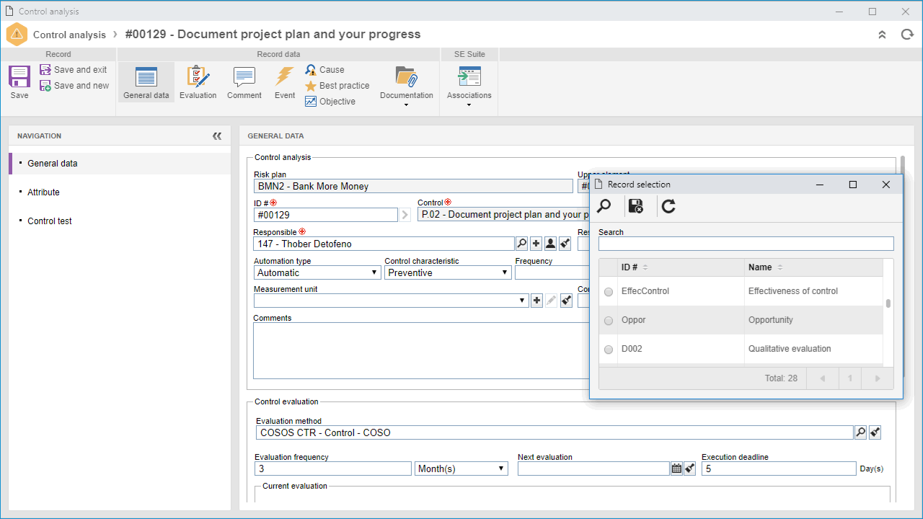923x519 pixels.
Task: Click the Best practice button
Action: click(x=337, y=86)
